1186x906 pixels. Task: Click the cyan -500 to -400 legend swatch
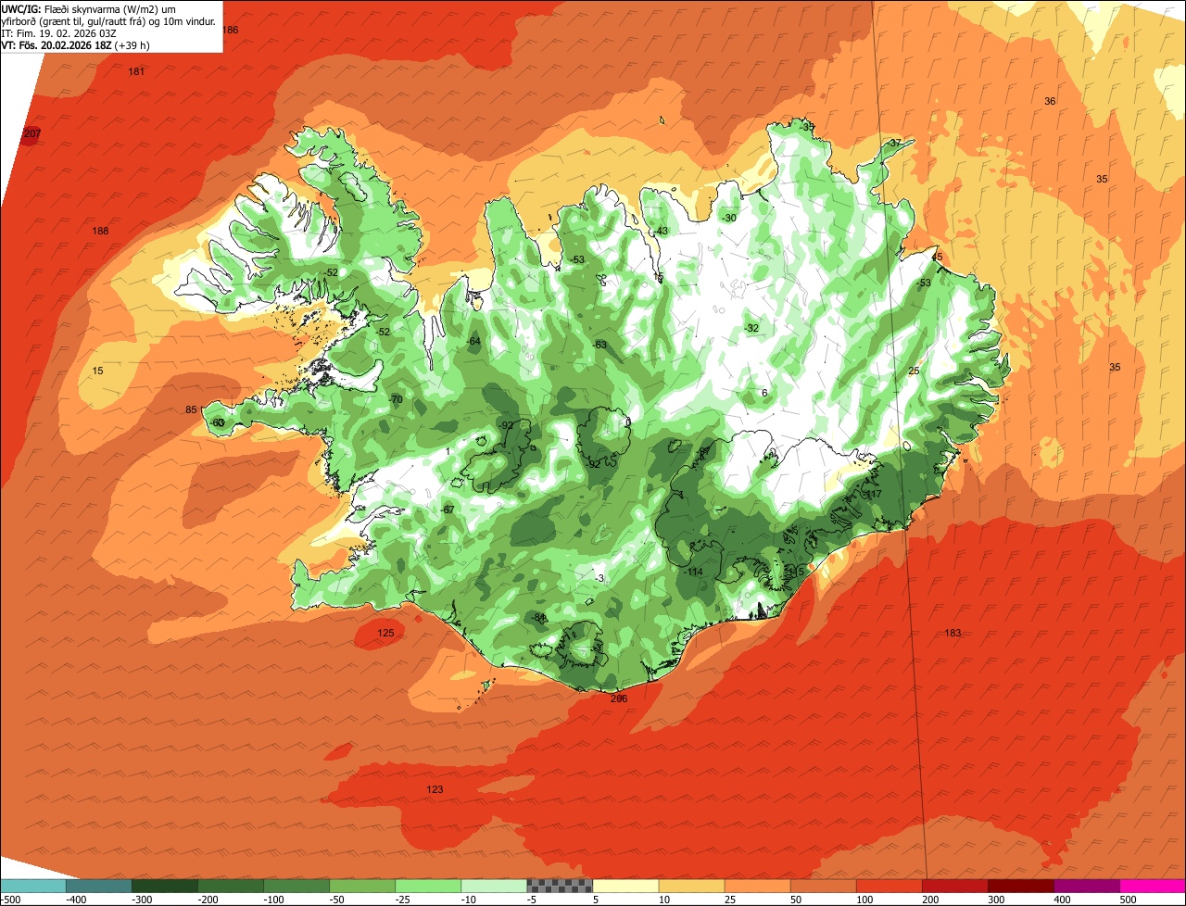[33, 886]
